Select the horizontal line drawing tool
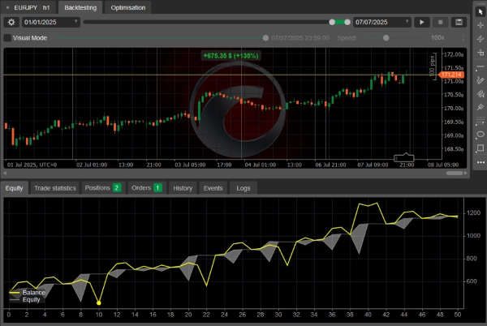This screenshot has width=487, height=326. coord(481,66)
